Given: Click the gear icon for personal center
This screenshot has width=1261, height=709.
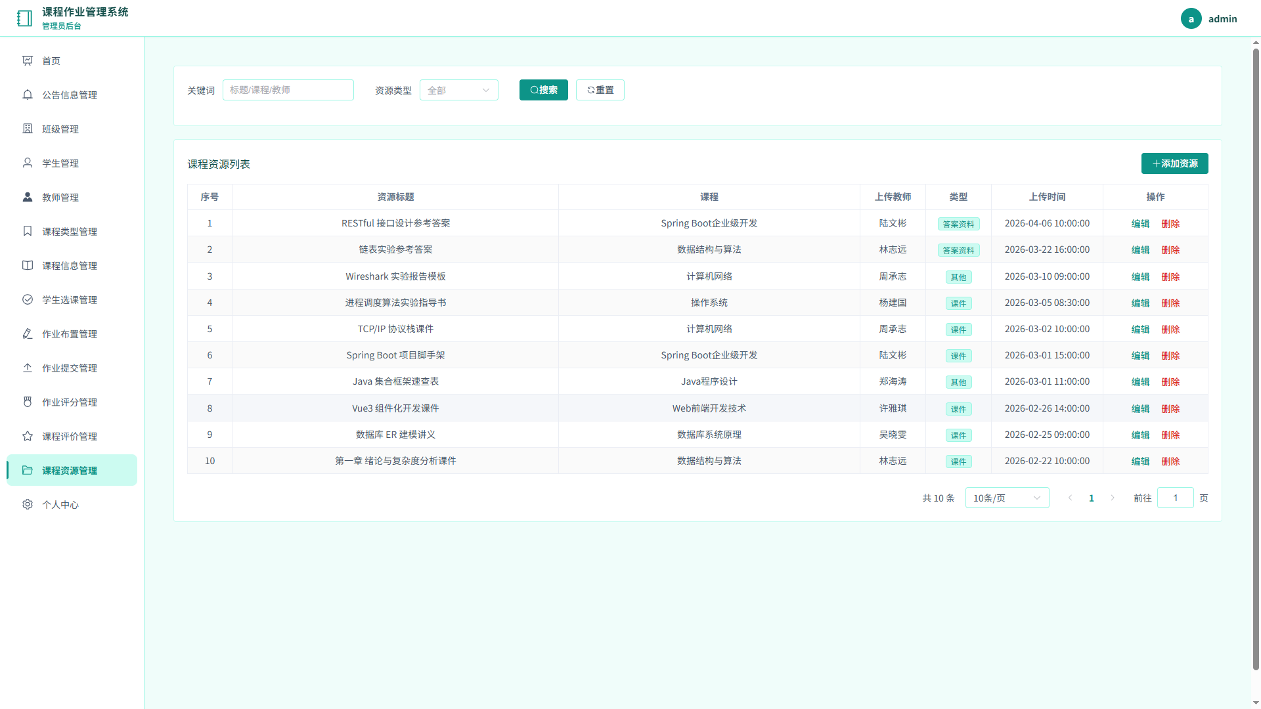Looking at the screenshot, I should pos(28,504).
